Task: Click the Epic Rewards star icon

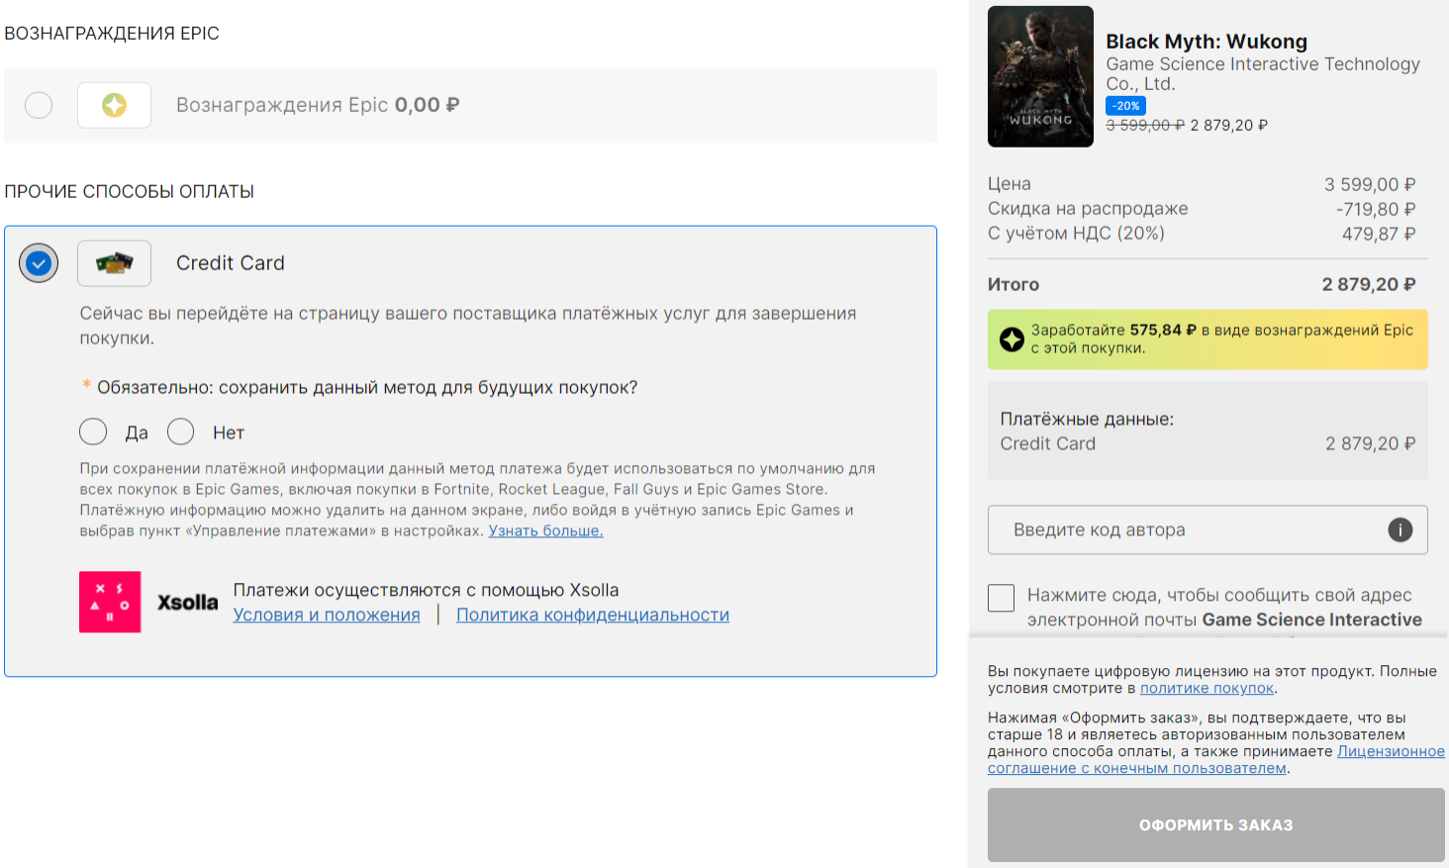Action: (114, 105)
